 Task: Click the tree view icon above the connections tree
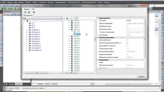tap(74, 18)
